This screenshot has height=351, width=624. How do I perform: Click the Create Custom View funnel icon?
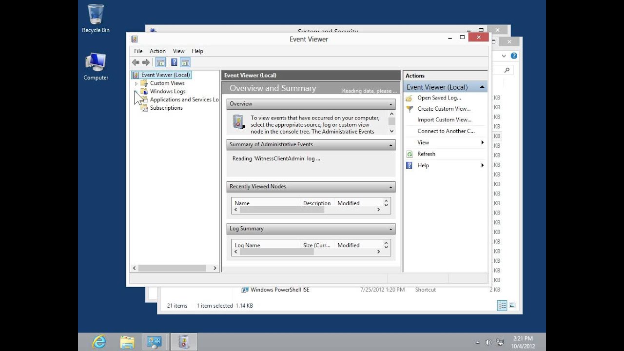coord(409,109)
